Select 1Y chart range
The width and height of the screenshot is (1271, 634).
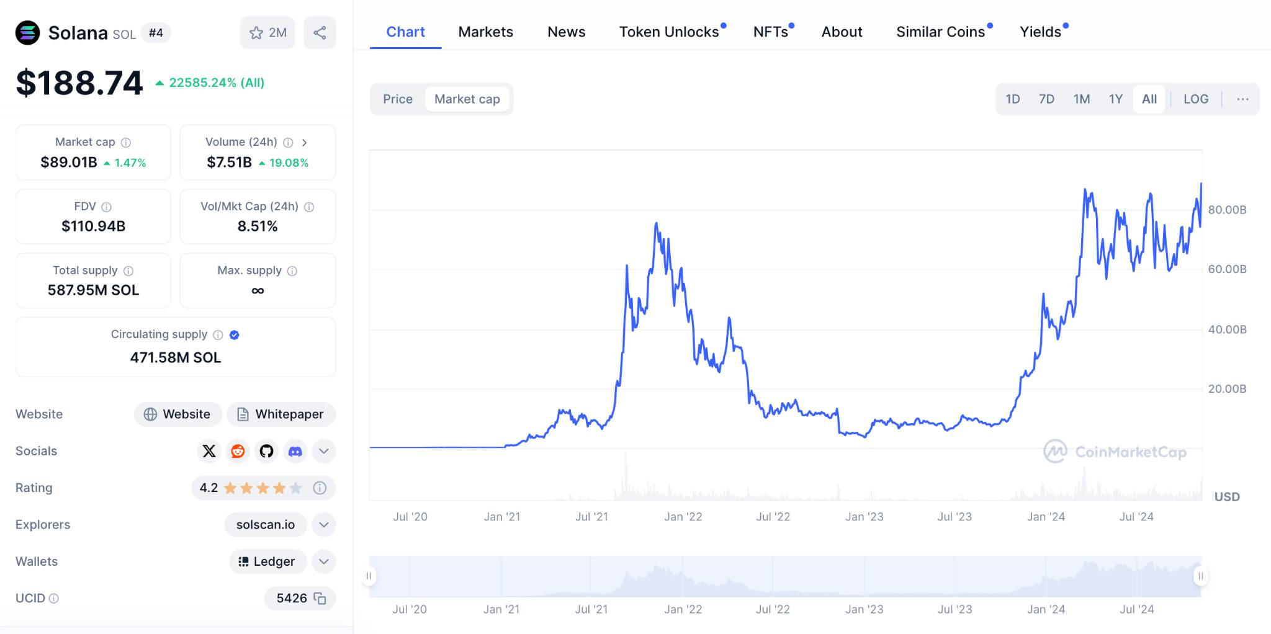coord(1116,99)
